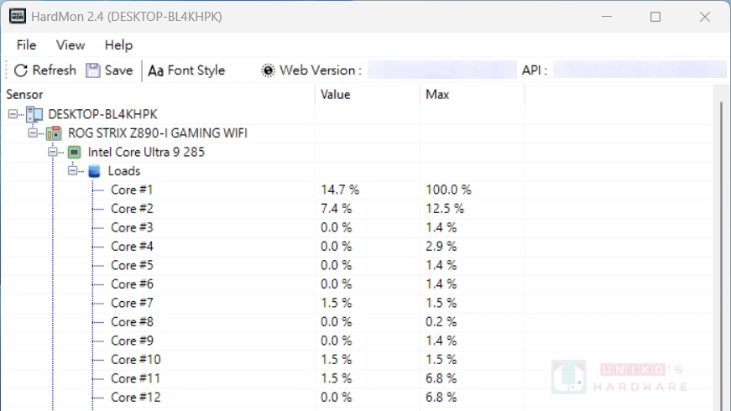Screen dimensions: 731x411
Task: Collapse the Intel Core Ultra 9 285 node
Action: pyautogui.click(x=53, y=152)
